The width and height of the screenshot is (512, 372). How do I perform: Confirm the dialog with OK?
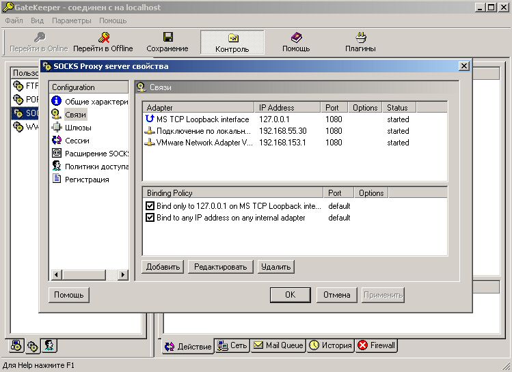click(x=291, y=295)
